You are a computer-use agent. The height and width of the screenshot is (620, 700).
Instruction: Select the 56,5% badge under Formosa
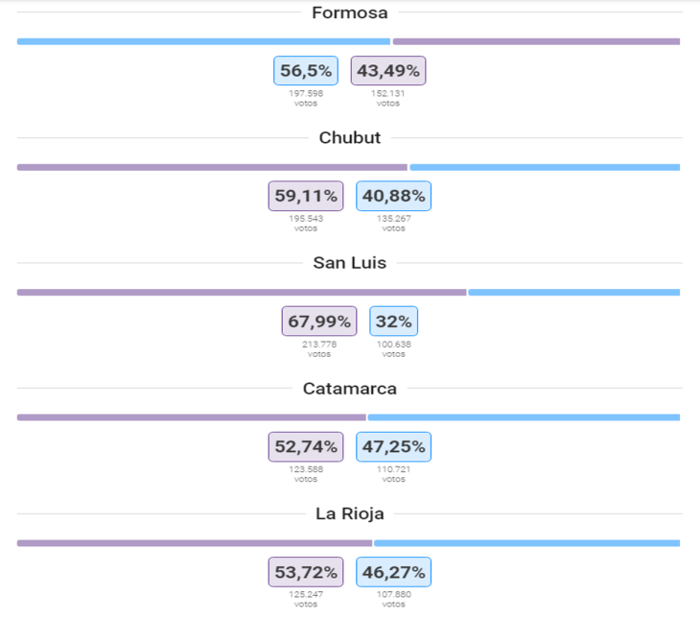(x=306, y=71)
